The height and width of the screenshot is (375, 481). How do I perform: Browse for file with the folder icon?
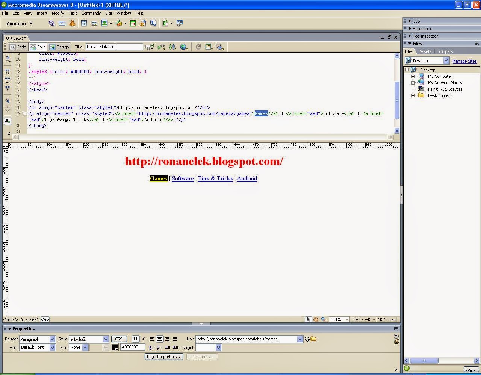[313, 339]
